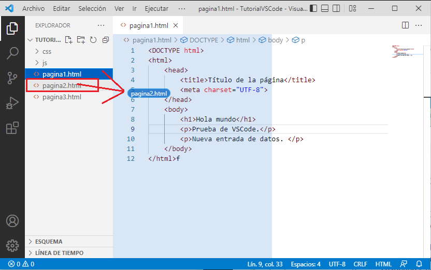The width and height of the screenshot is (431, 270).
Task: Change indentation via Espacios: 4
Action: pos(306,264)
